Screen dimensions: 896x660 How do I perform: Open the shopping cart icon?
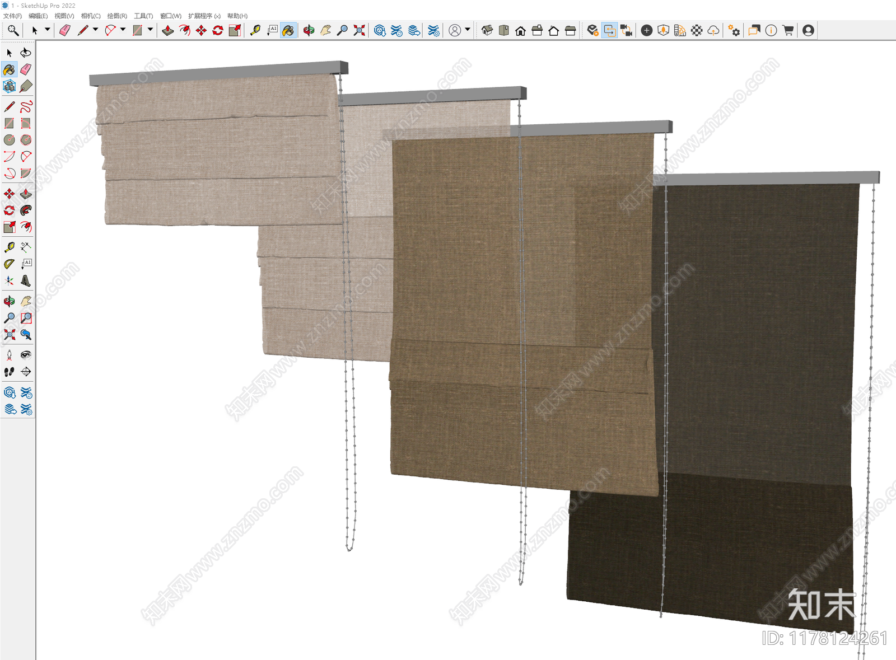788,30
